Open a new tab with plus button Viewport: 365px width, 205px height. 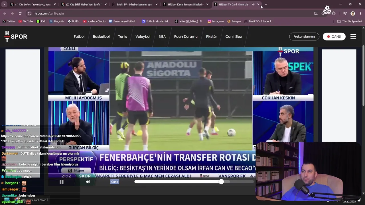coord(266,4)
